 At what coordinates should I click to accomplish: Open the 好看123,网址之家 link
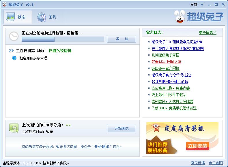coord(166,62)
